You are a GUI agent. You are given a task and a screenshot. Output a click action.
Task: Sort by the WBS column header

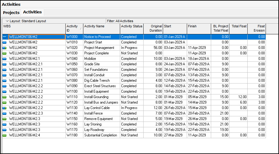point(34,29)
